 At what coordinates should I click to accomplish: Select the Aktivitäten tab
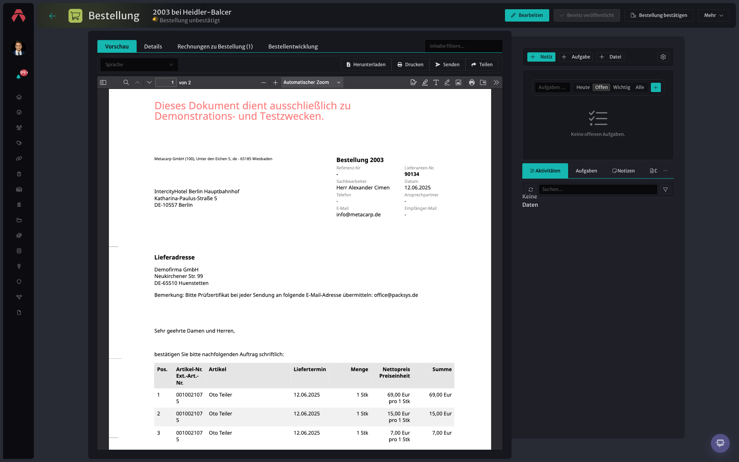coord(545,171)
